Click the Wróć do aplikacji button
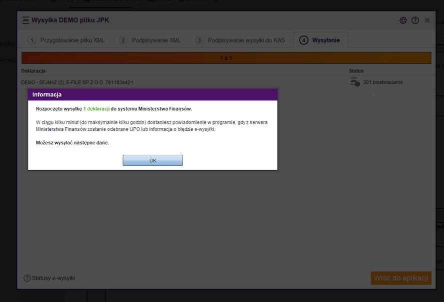Image resolution: width=444 pixels, height=302 pixels. point(401,278)
